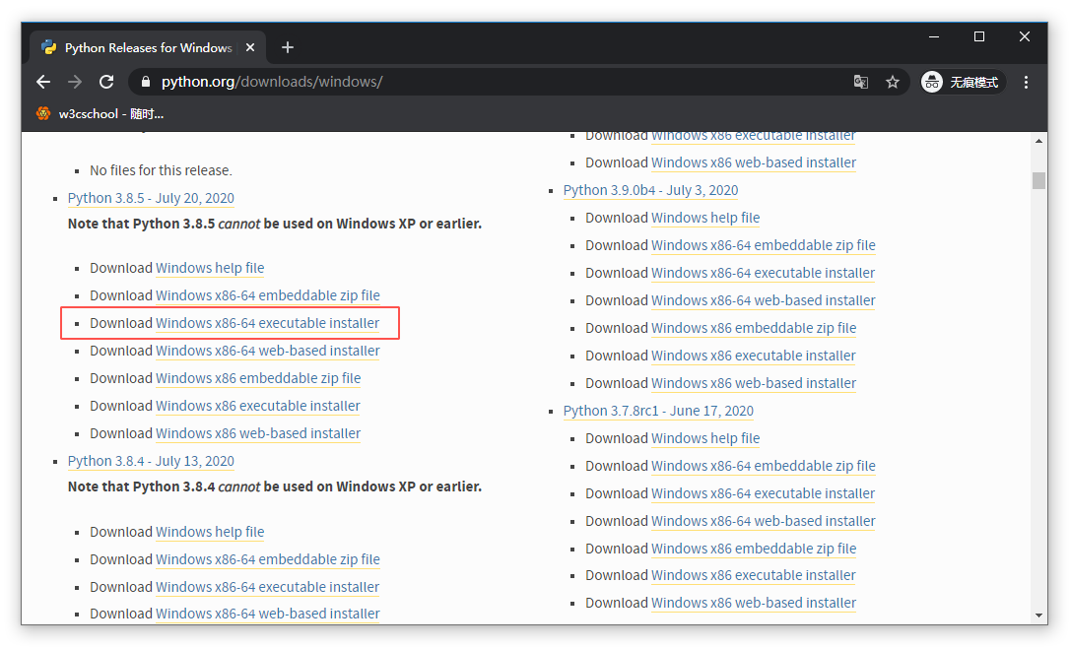Viewport: 1070px width, 648px height.
Task: Click the browser back arrow
Action: (x=43, y=82)
